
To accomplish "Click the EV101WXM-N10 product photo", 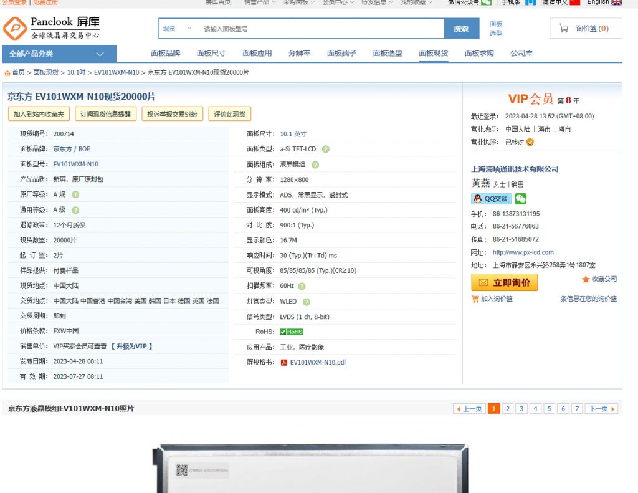I will (x=310, y=468).
